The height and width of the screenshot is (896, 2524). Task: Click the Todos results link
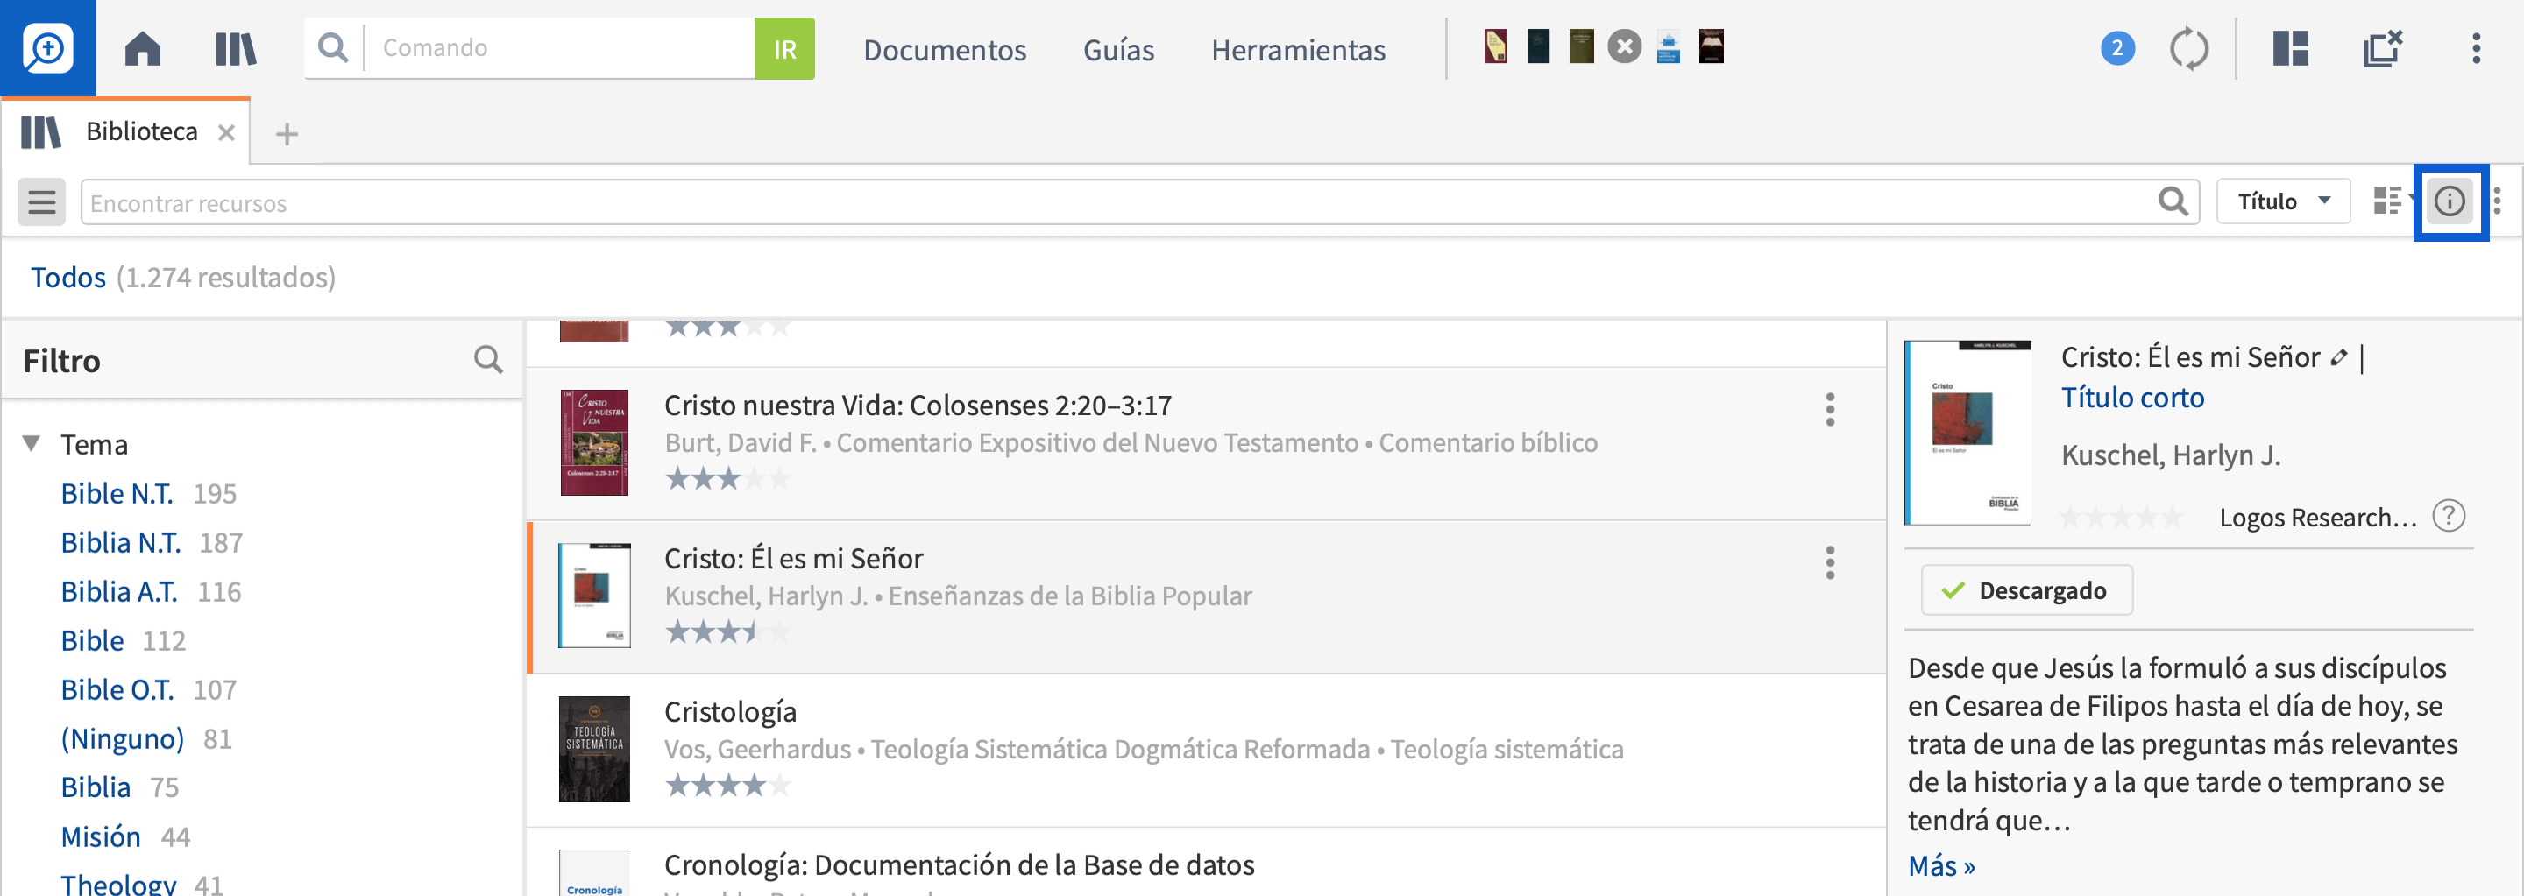click(67, 277)
